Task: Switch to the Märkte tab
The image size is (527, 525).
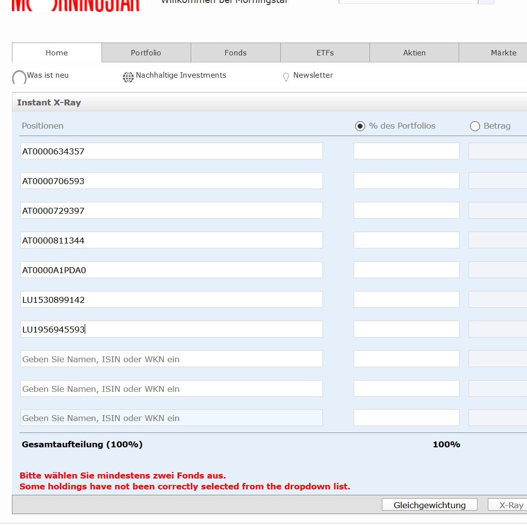Action: tap(493, 53)
